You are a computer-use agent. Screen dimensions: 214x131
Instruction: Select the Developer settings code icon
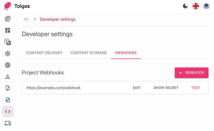(8, 111)
